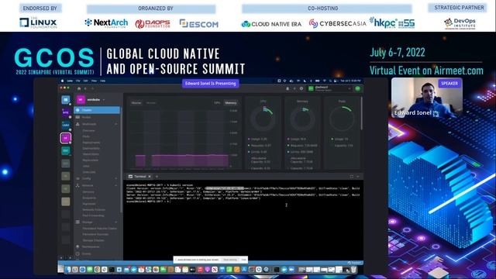Select Services under Network
The width and height of the screenshot is (496, 279).
tap(88, 191)
